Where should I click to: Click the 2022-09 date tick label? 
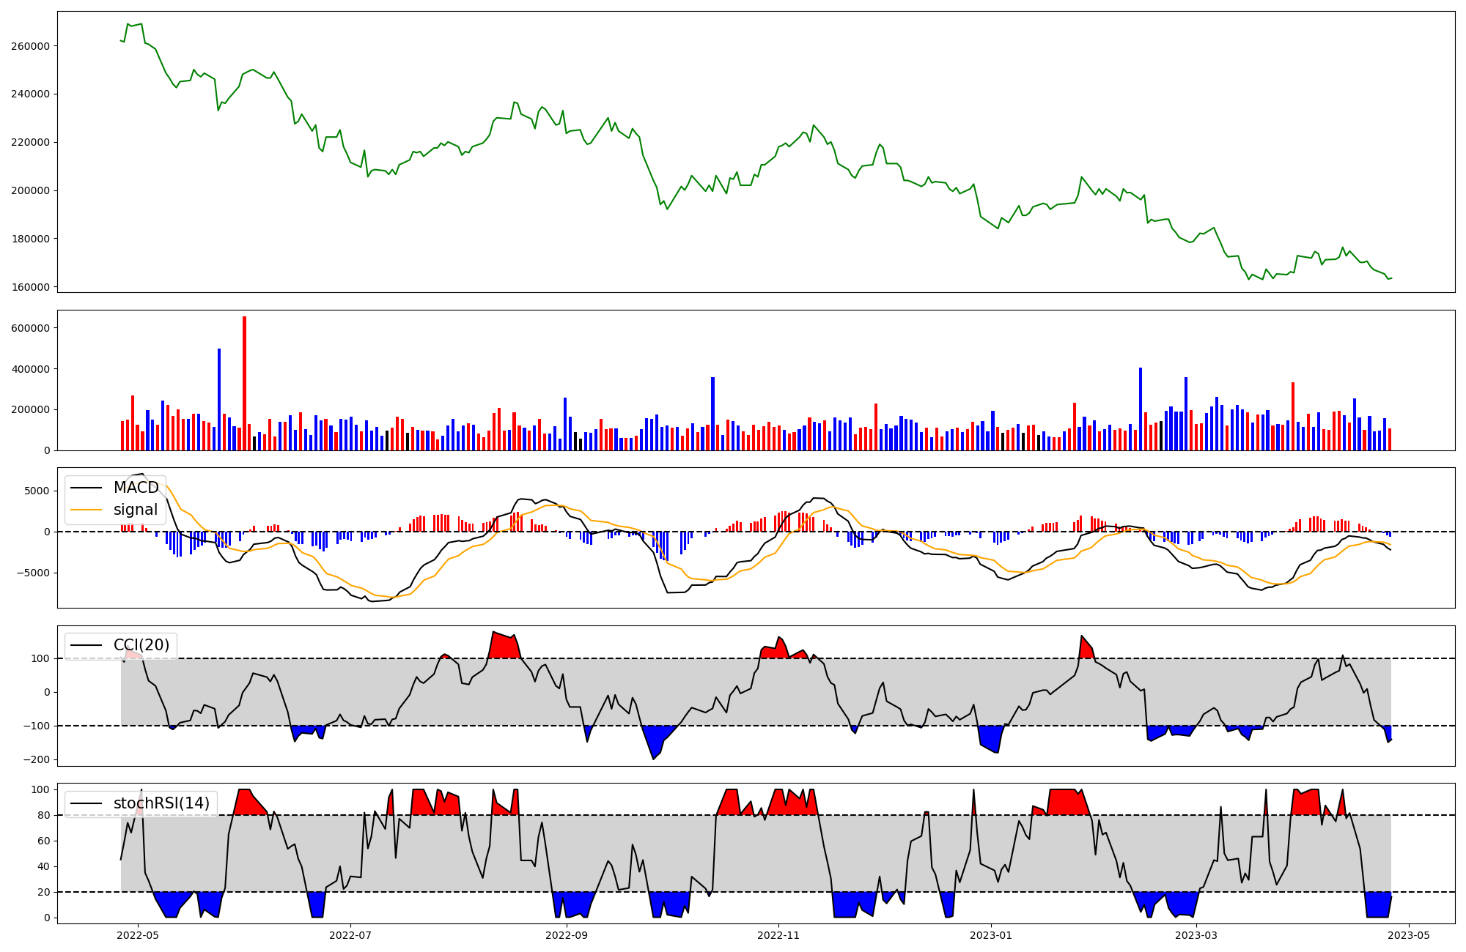point(567,935)
